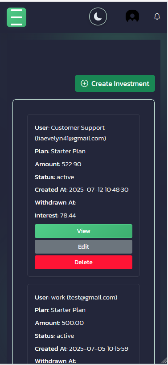Click the empty Withdrawn At field above Interest
168x365 pixels.
point(56,203)
